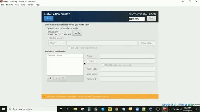This screenshot has width=200, height=112.
Task: Open the VirtualBox Help menu
Action: [x=37, y=5]
